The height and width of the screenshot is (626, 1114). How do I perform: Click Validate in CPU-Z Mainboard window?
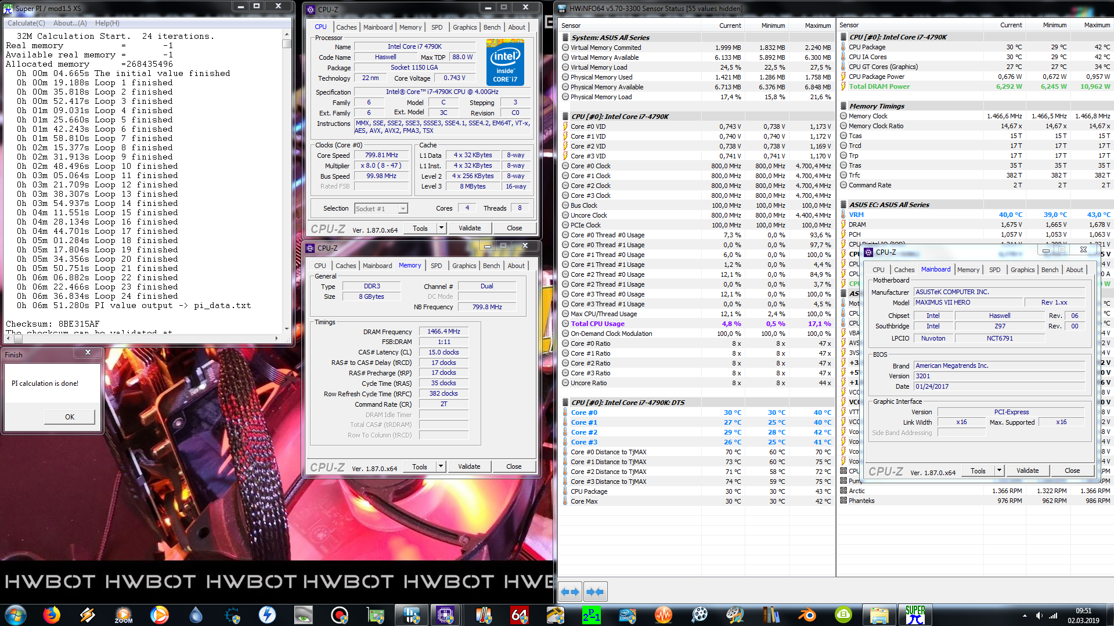click(1028, 471)
